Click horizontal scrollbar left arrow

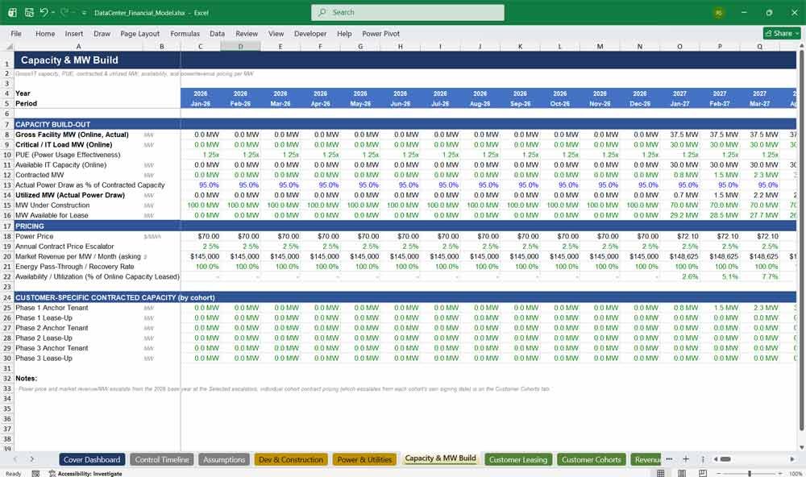click(716, 459)
